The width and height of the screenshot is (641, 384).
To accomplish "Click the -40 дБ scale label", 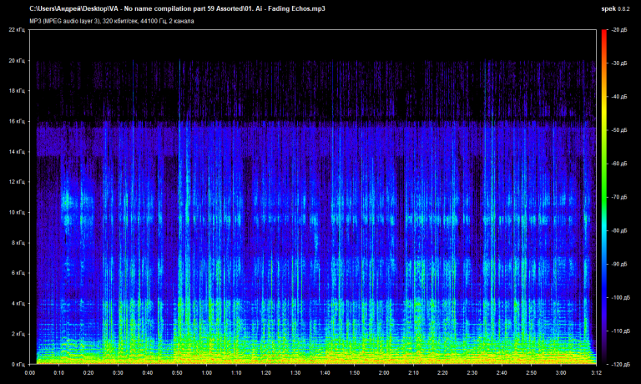I will click(619, 97).
